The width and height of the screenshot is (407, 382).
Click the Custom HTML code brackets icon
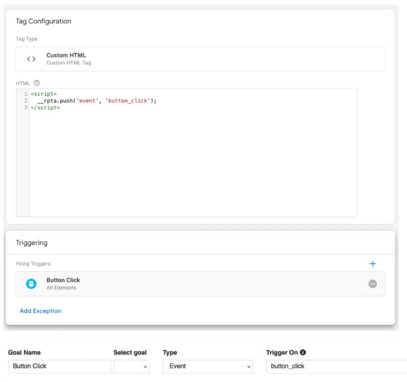coord(31,59)
